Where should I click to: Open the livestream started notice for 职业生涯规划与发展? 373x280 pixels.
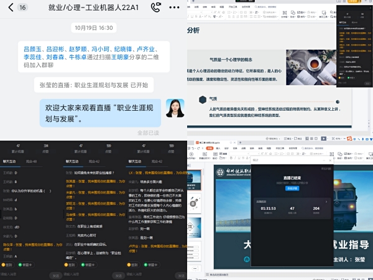[93, 85]
